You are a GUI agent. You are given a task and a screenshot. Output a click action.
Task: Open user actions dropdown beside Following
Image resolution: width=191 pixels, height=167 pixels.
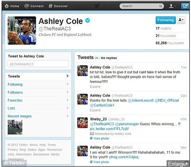click(181, 20)
